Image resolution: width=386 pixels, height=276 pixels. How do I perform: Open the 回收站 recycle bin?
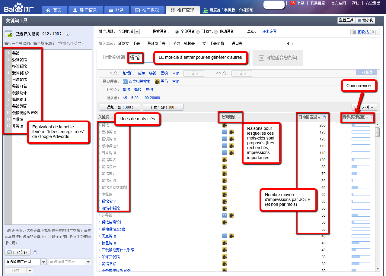[363, 32]
